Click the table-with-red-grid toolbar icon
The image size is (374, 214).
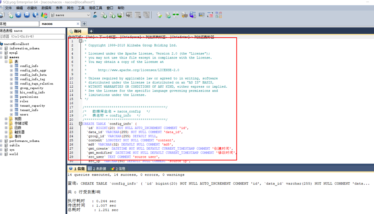point(210,15)
